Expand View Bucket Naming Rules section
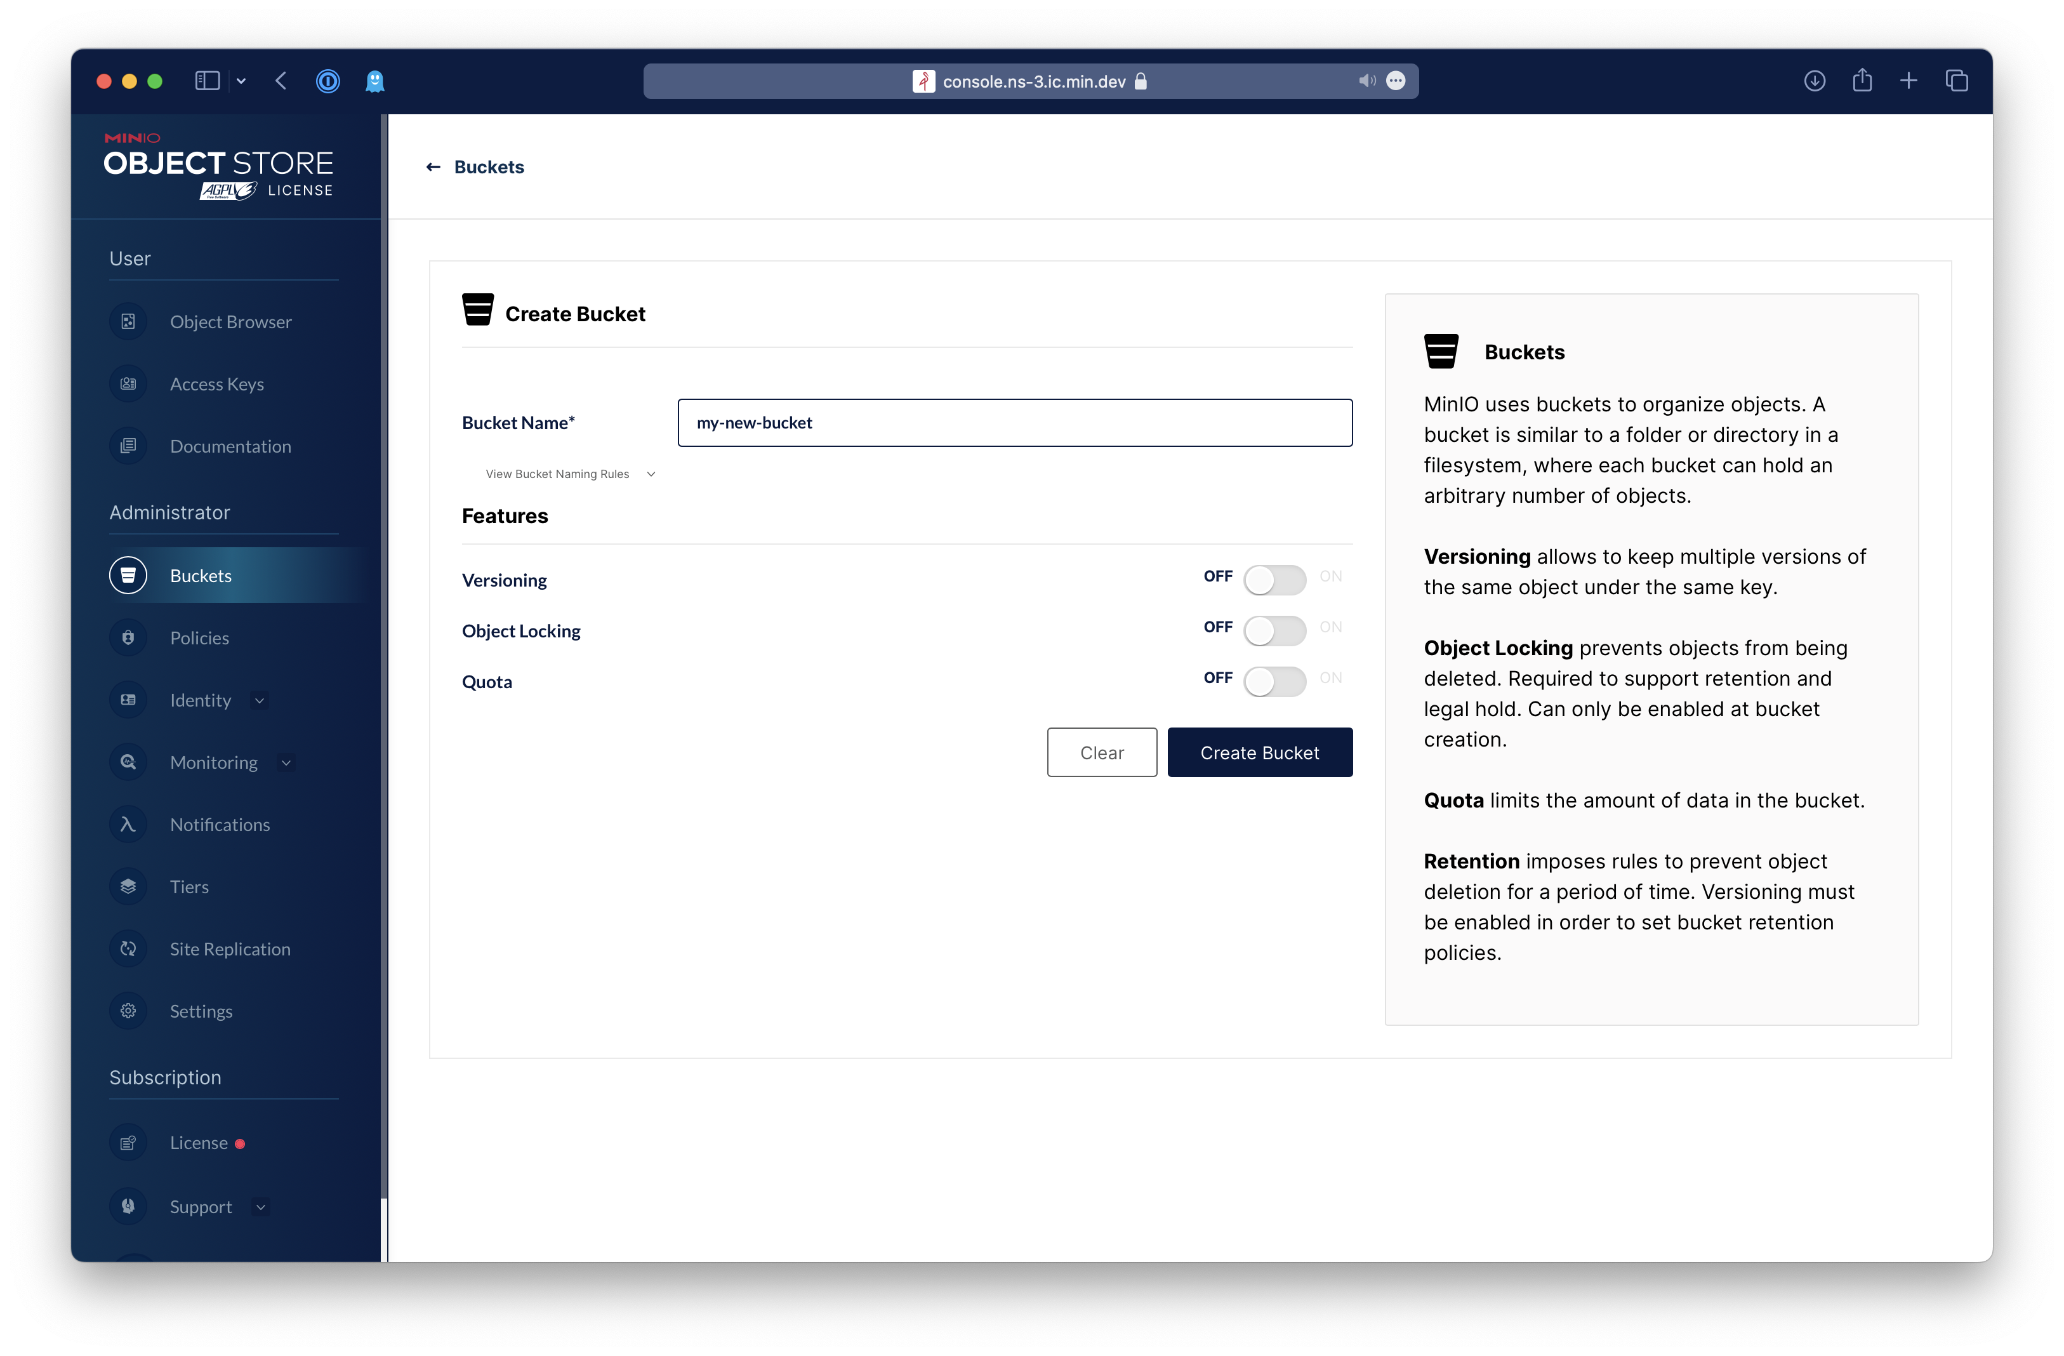 coord(567,474)
